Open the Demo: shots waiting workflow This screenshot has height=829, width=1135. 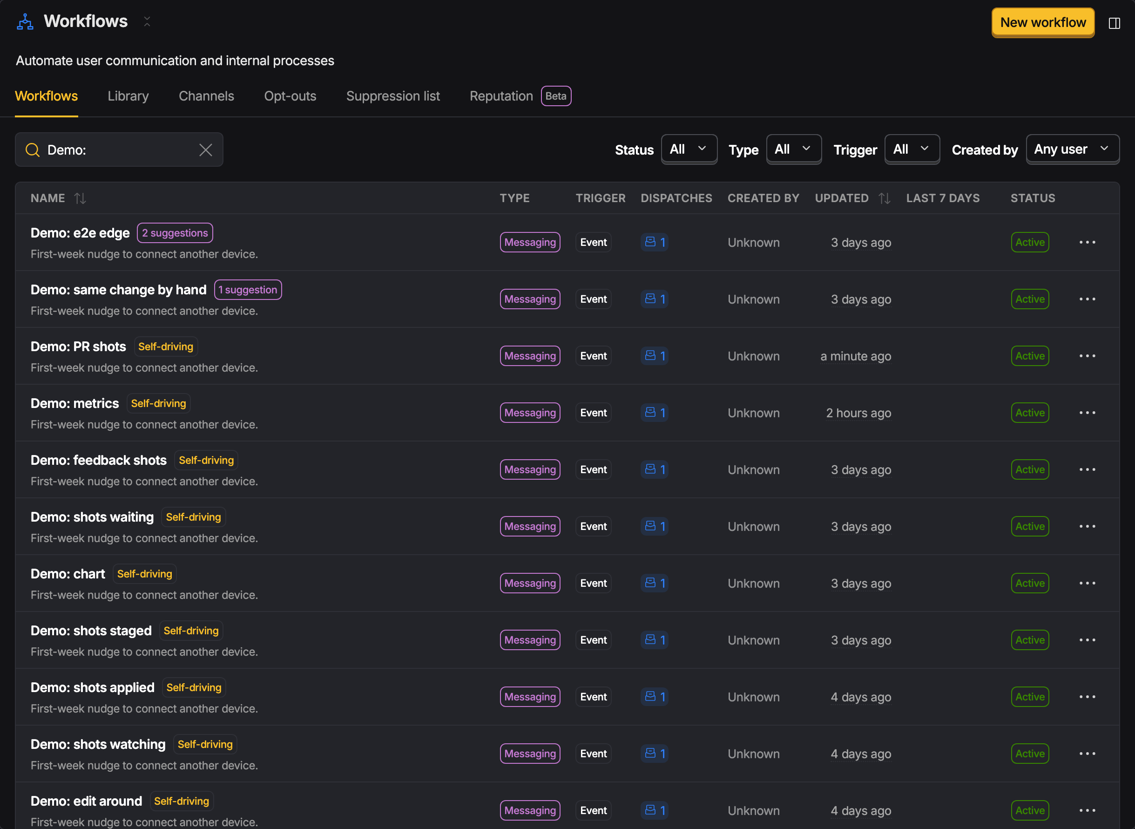click(x=92, y=517)
